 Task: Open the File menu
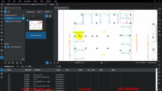point(9,1)
